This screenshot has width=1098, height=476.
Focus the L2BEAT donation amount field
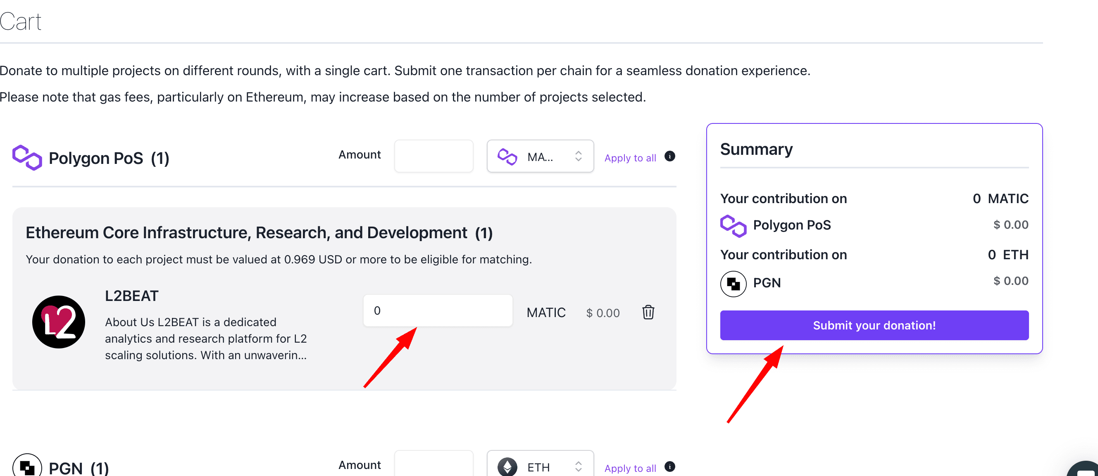pyautogui.click(x=438, y=311)
